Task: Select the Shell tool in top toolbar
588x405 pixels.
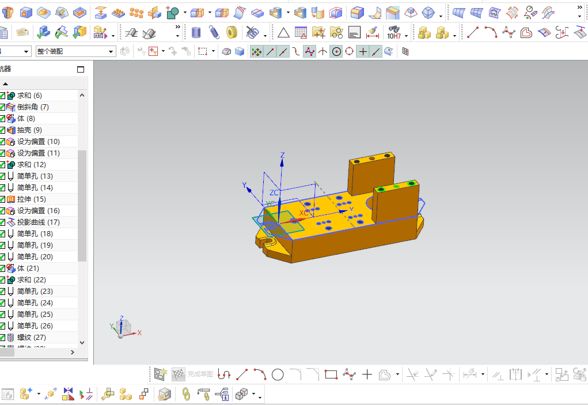Action: pos(275,13)
